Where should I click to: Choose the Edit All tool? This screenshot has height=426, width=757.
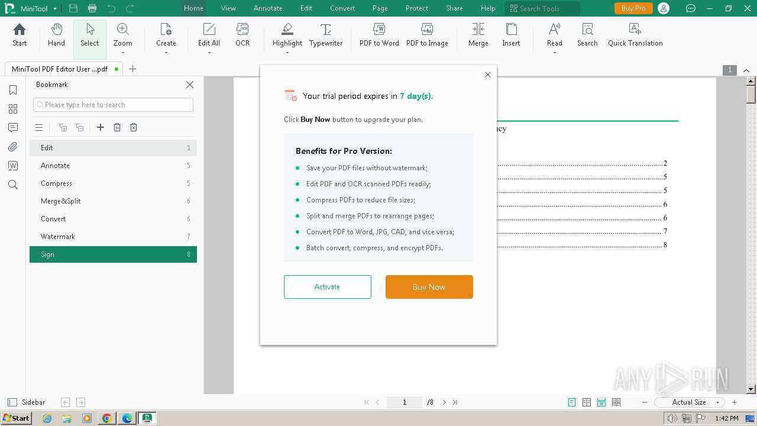[x=209, y=35]
